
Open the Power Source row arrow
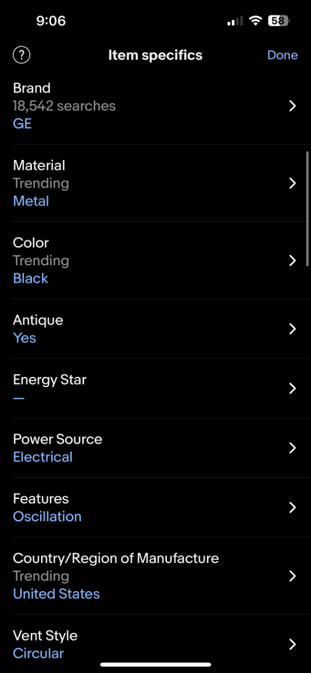point(292,448)
